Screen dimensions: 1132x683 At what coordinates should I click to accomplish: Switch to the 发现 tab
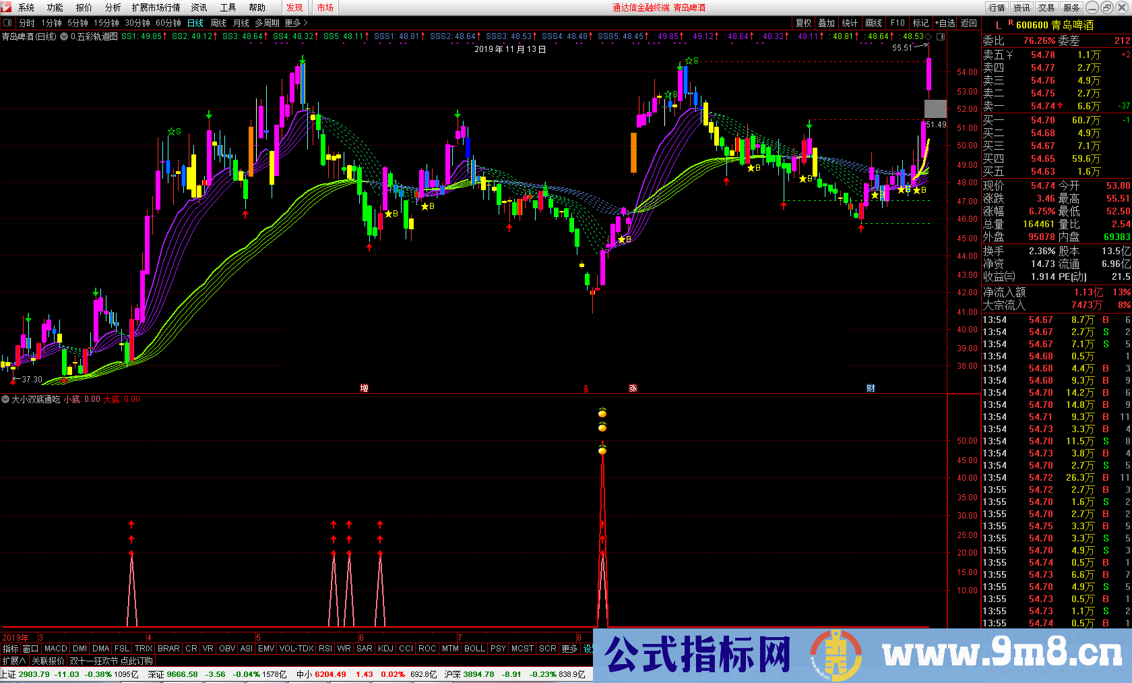coord(294,7)
